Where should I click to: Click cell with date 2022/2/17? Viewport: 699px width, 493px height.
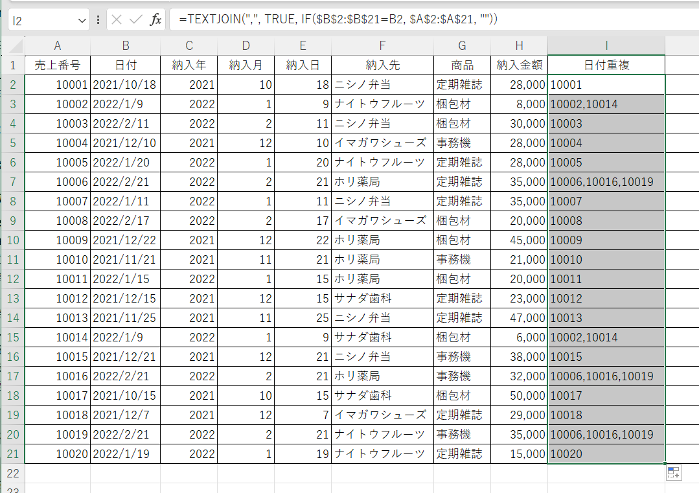125,221
